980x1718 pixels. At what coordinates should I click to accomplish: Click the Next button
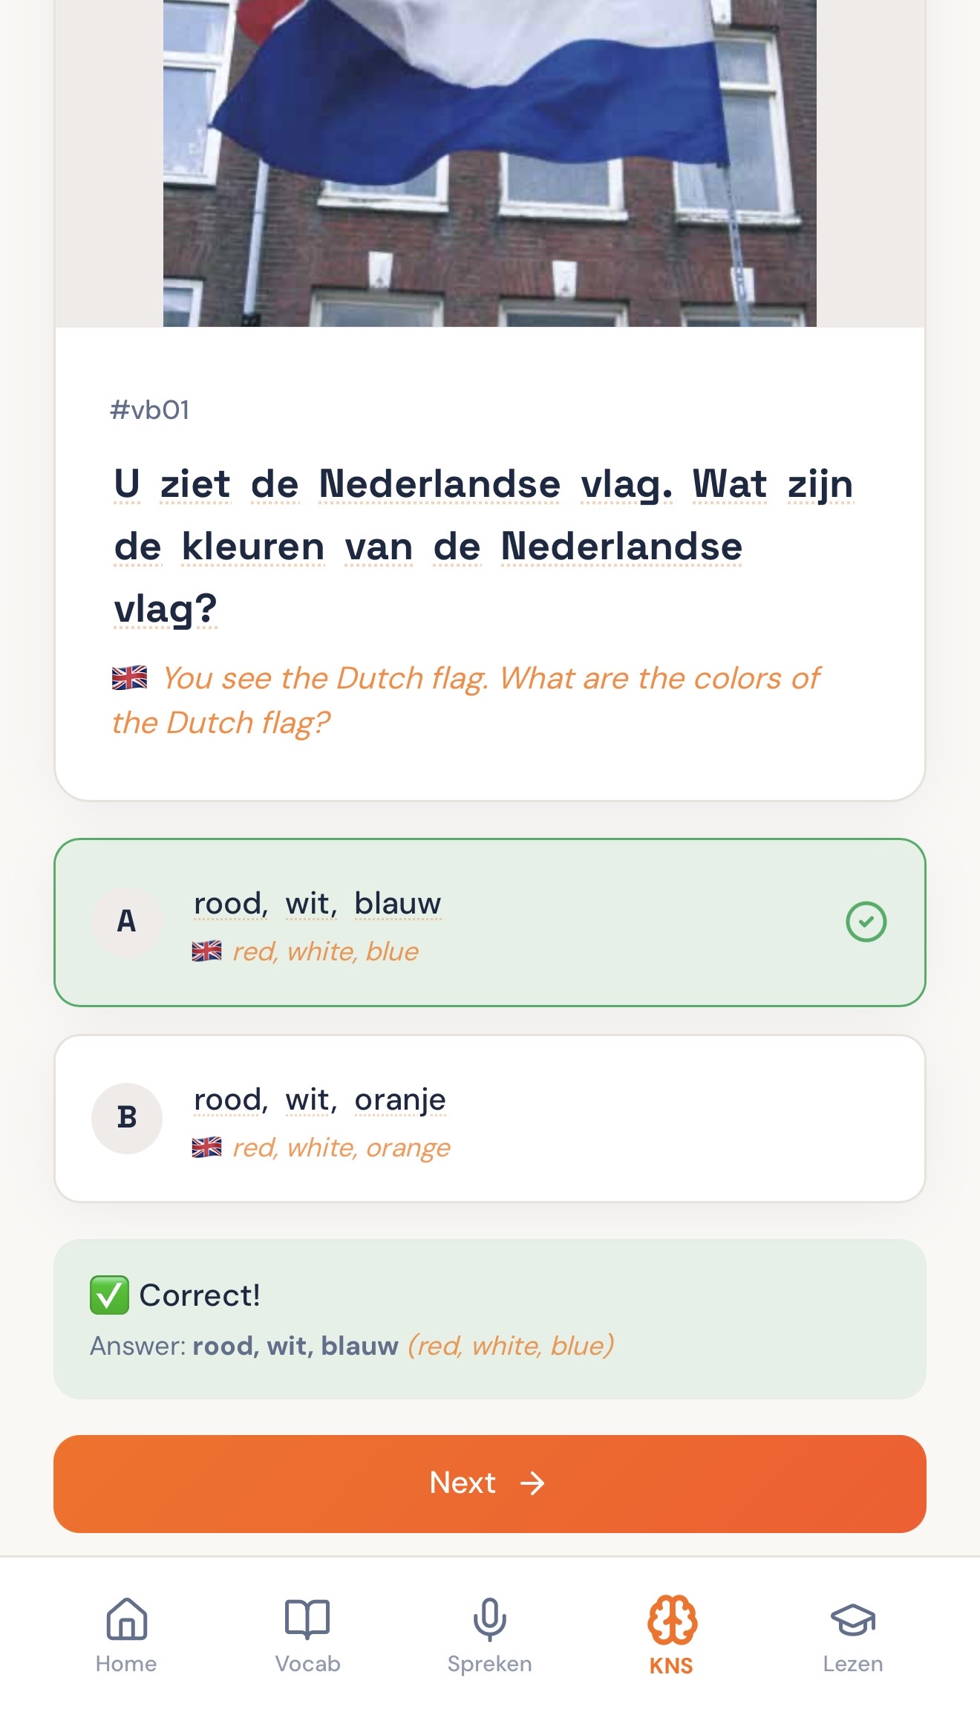(490, 1483)
